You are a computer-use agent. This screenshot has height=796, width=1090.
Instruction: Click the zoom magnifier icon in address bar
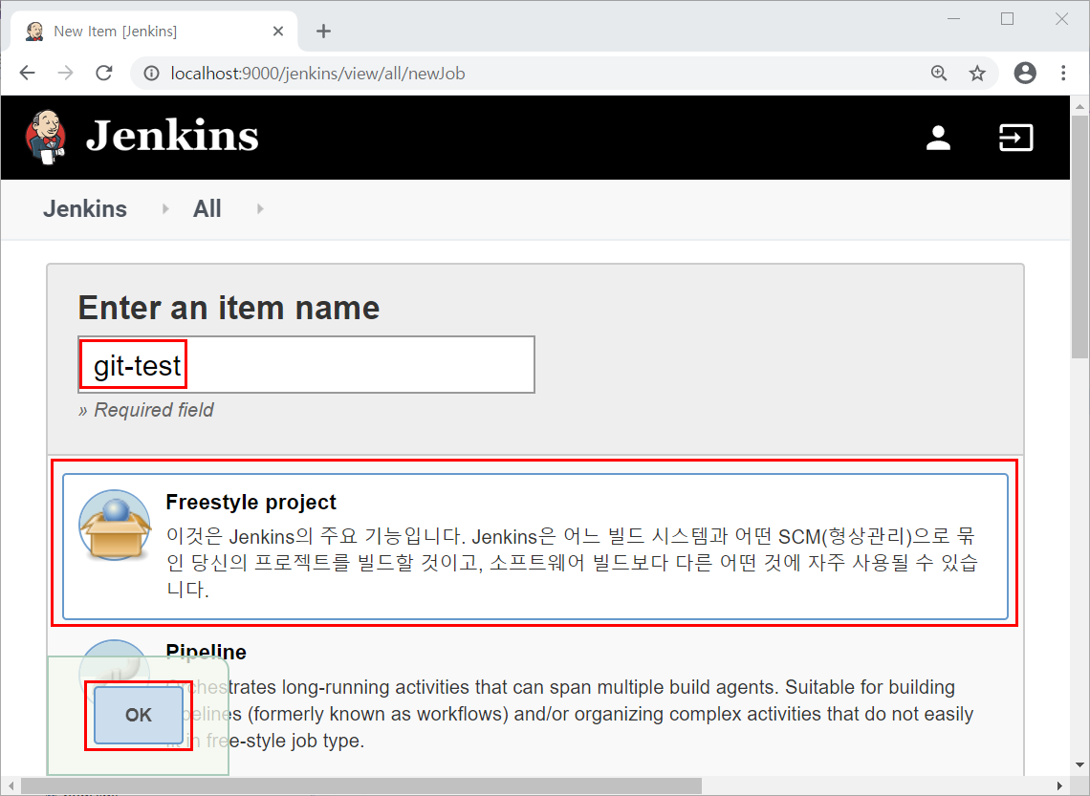tap(939, 73)
